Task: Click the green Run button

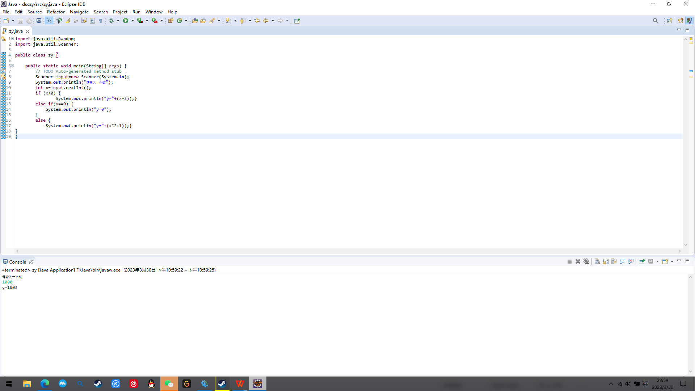Action: pyautogui.click(x=126, y=21)
